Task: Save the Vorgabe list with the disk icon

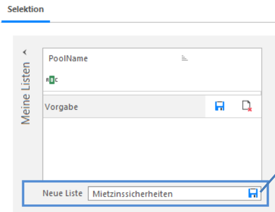Action: [220, 106]
